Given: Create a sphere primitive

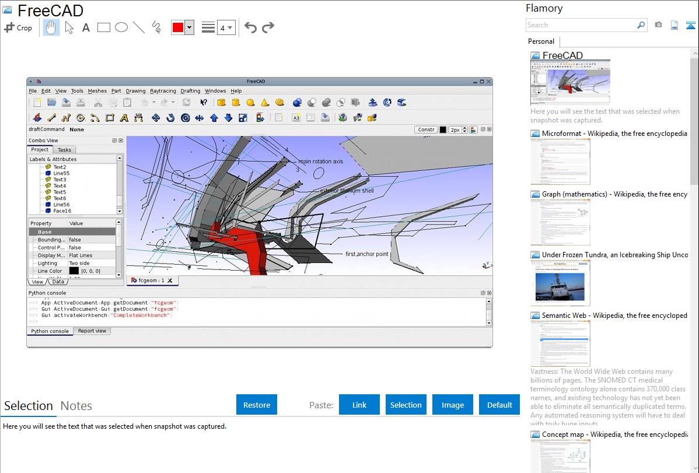Looking at the screenshot, I should point(250,103).
